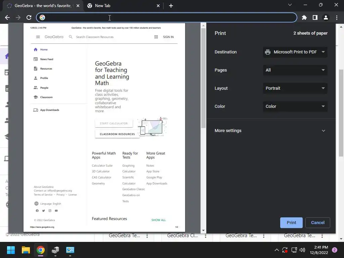Click the volume speaker tray icon
The width and height of the screenshot is (344, 258).
point(302,250)
